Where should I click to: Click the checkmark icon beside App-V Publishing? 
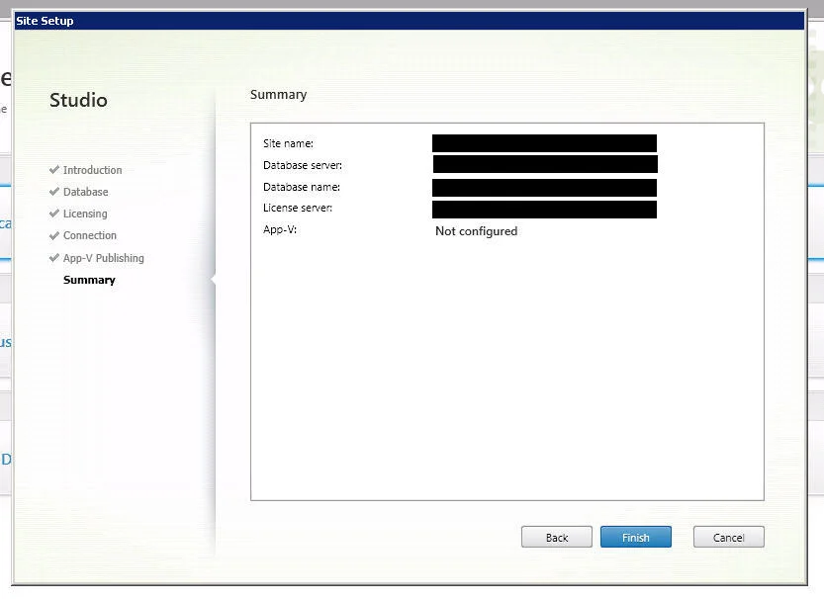54,258
